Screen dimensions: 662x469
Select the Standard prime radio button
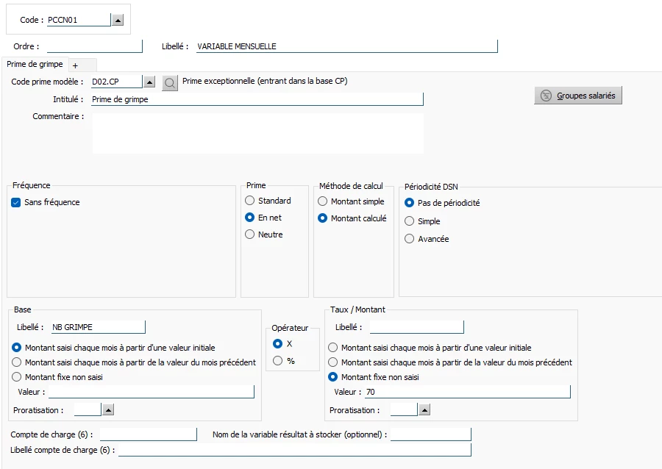click(250, 201)
